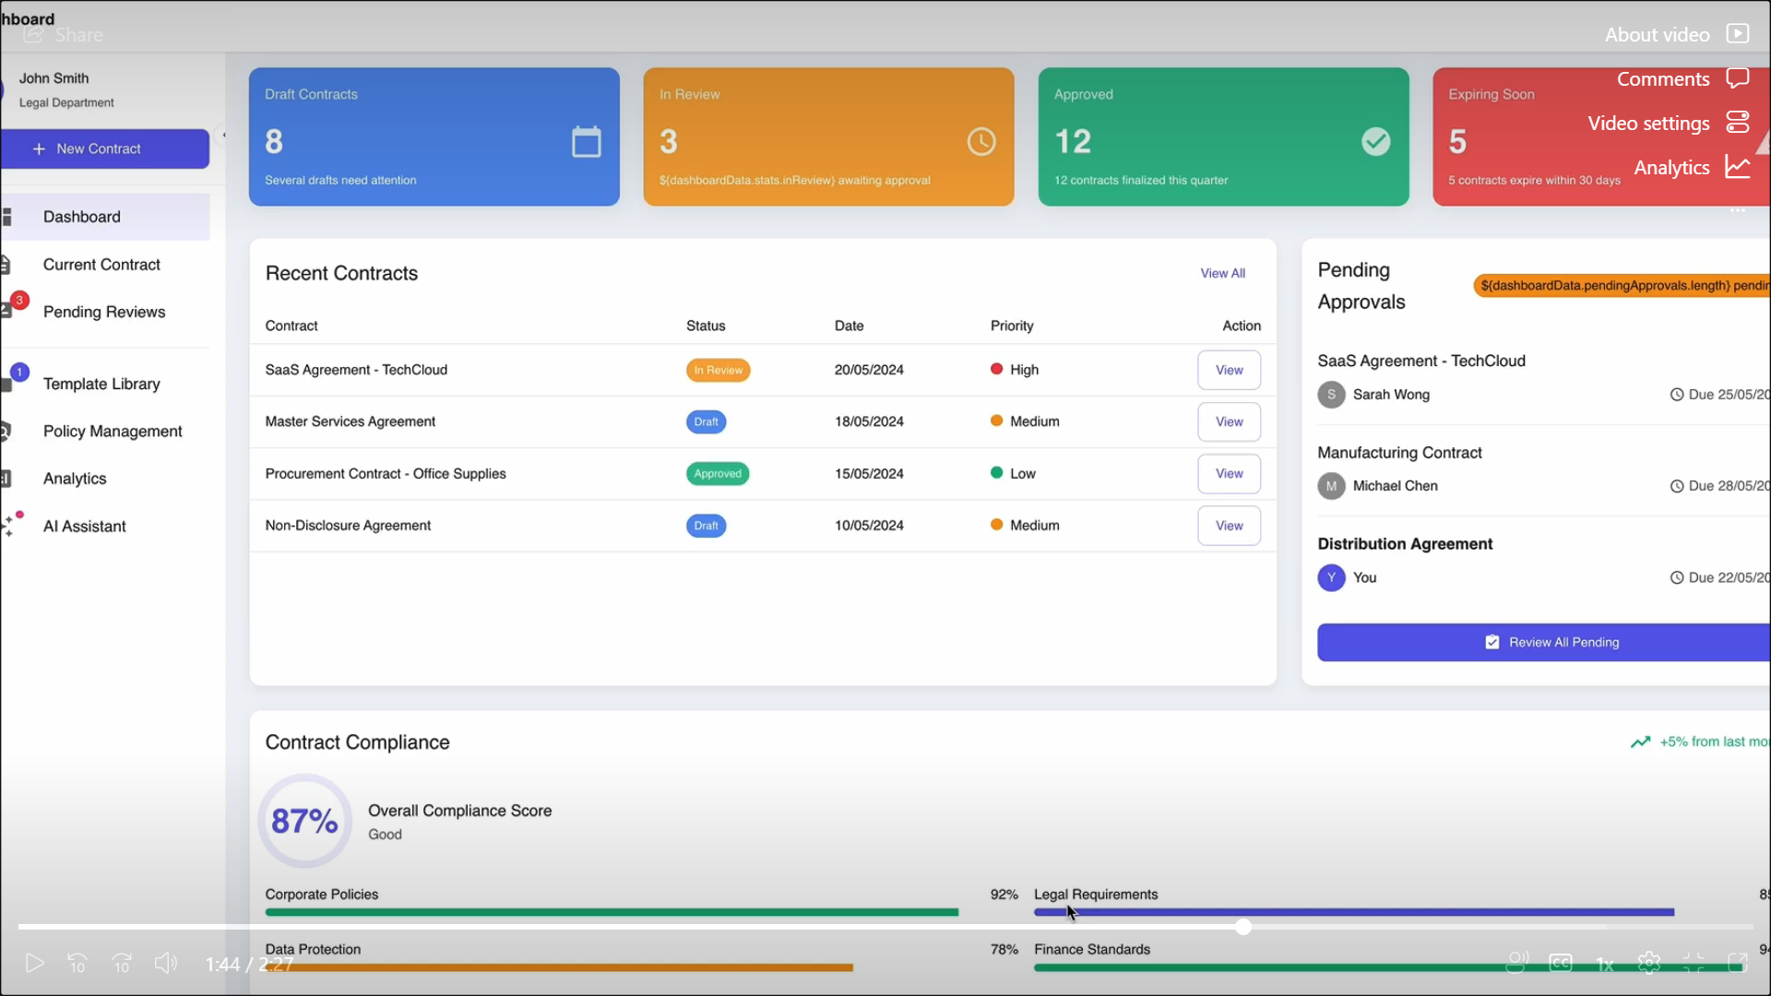Play the video
The height and width of the screenshot is (996, 1771).
tap(34, 964)
